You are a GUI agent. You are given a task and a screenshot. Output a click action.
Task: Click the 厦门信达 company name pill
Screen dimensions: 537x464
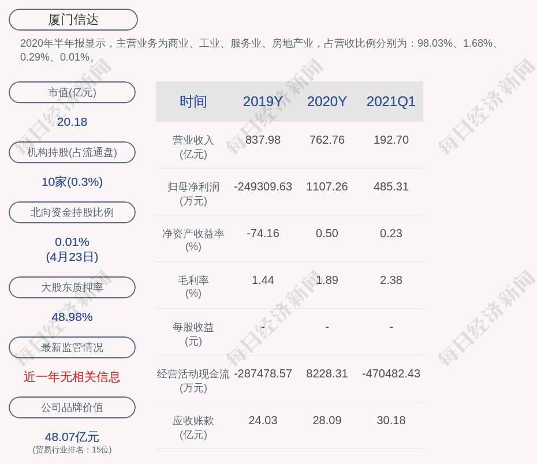(73, 20)
